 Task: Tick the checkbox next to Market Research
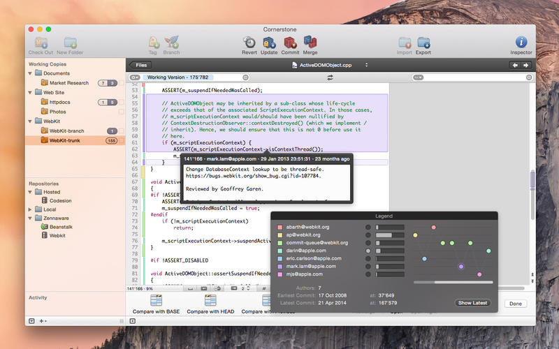(121, 83)
